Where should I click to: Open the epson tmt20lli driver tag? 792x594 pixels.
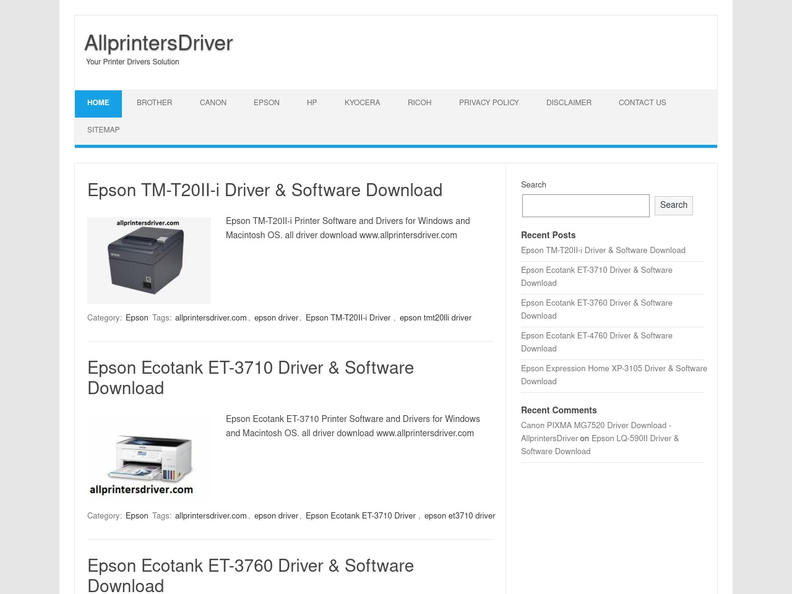point(436,319)
